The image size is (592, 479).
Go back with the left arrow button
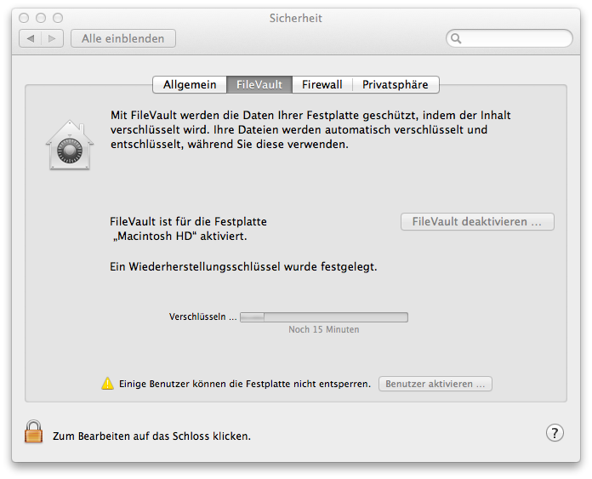click(31, 38)
